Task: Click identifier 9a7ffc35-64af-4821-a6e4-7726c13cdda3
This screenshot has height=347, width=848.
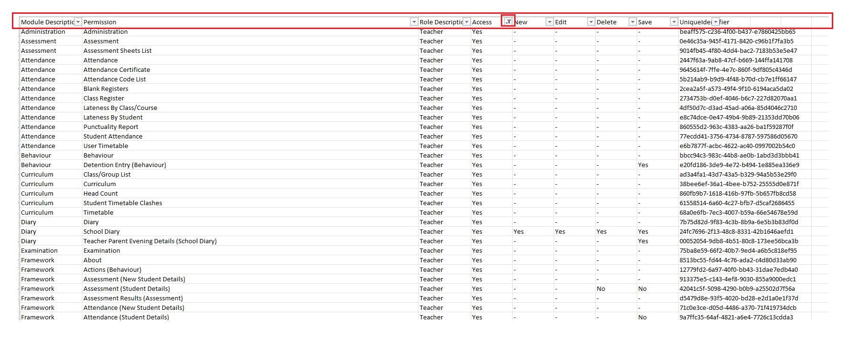Action: tap(736, 317)
